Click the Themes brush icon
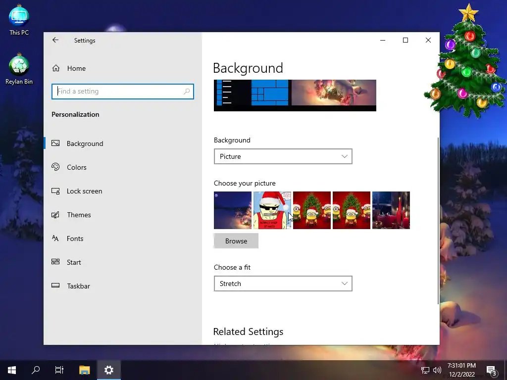The width and height of the screenshot is (507, 380). tap(55, 215)
